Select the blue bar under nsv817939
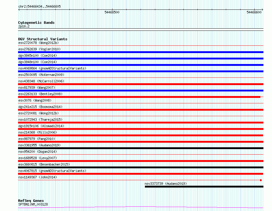This screenshot has height=211, width=272. [141, 91]
